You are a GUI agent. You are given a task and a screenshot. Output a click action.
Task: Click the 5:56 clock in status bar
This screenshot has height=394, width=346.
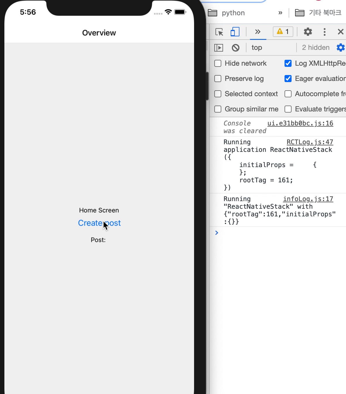(x=28, y=12)
